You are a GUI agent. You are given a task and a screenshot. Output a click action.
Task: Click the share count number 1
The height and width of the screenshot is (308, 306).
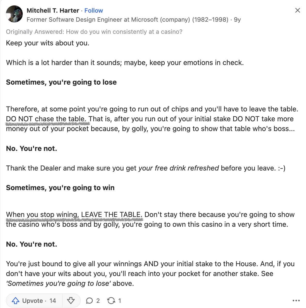pos(120,301)
